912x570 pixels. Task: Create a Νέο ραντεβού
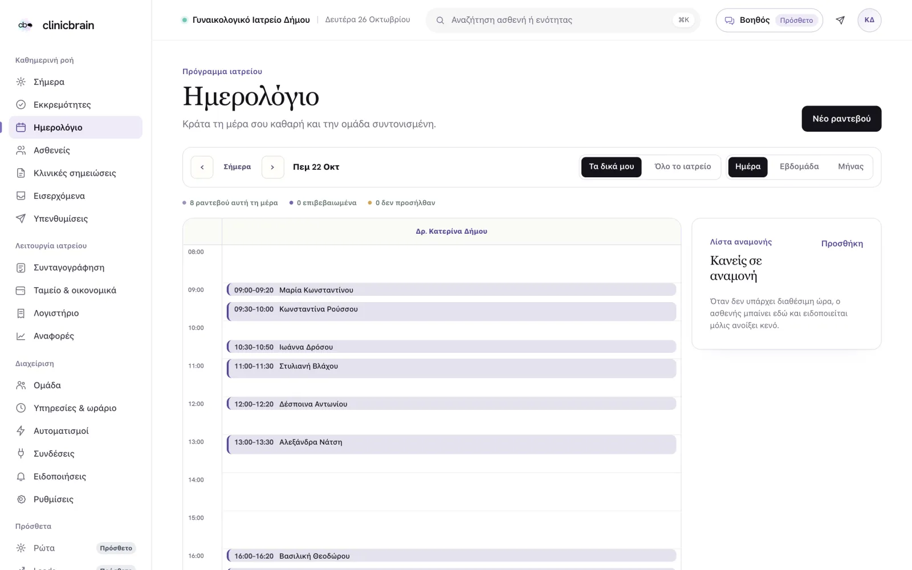point(841,119)
